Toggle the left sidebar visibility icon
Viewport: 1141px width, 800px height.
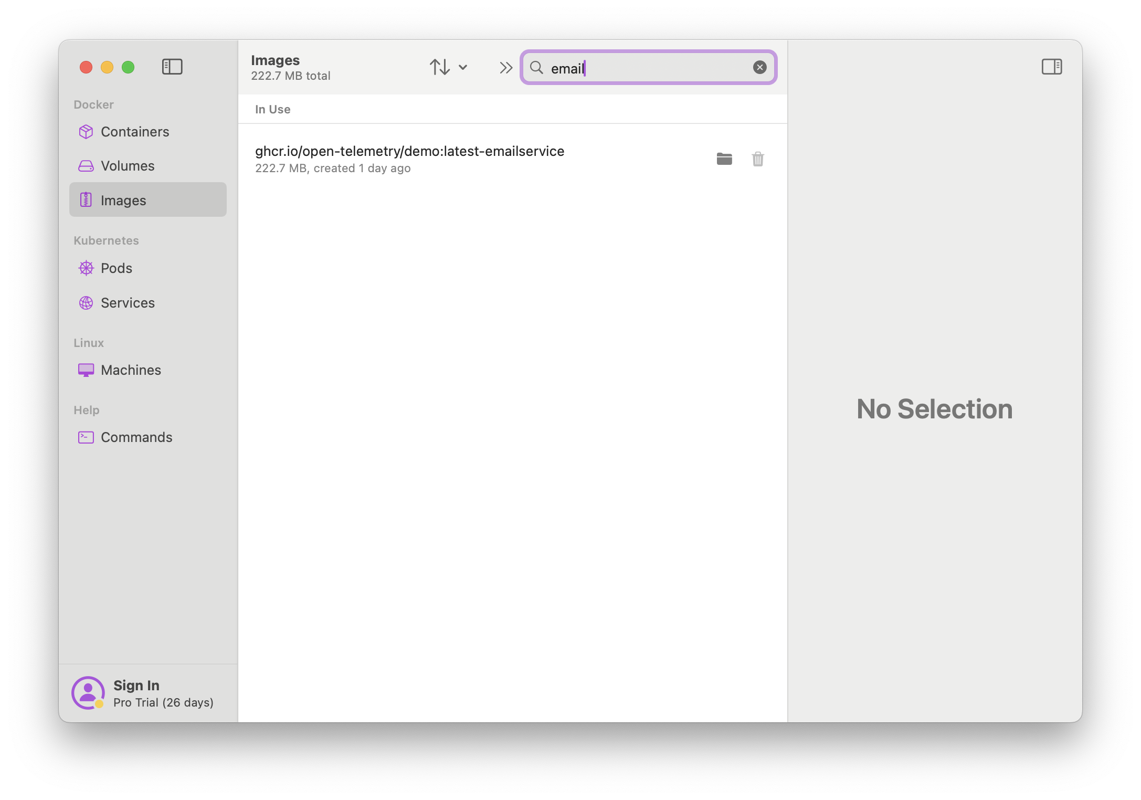click(172, 67)
